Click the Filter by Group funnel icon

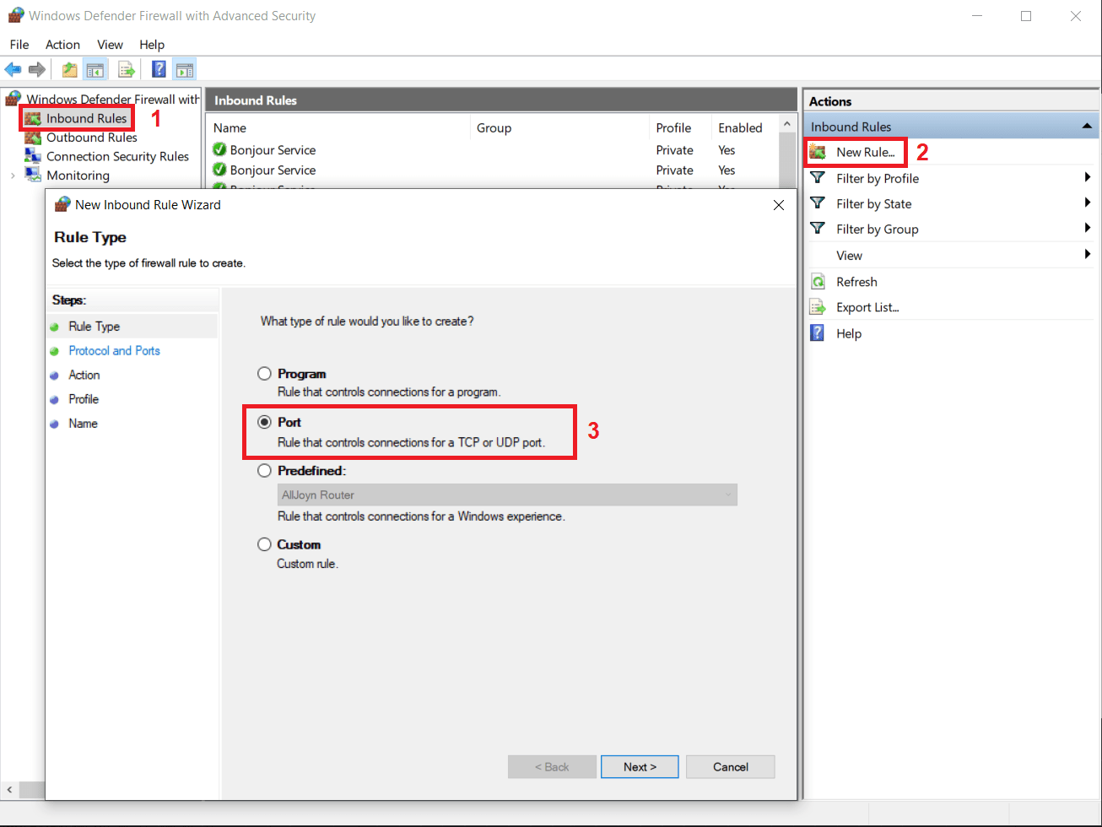pos(818,229)
